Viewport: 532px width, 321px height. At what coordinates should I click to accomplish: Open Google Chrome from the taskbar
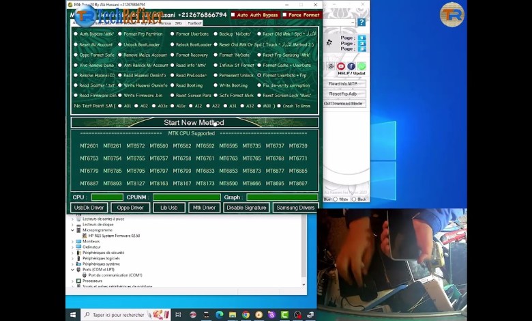click(x=246, y=315)
